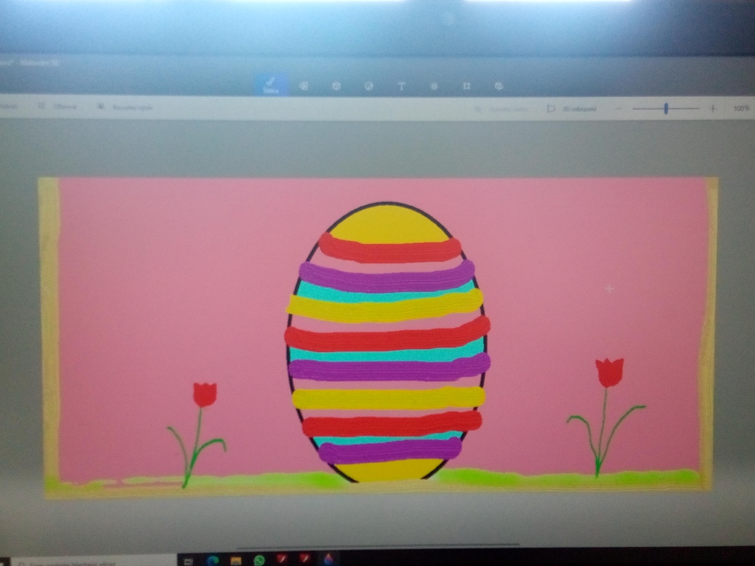The image size is (755, 566).
Task: Open WhatsApp from the taskbar
Action: tap(259, 560)
